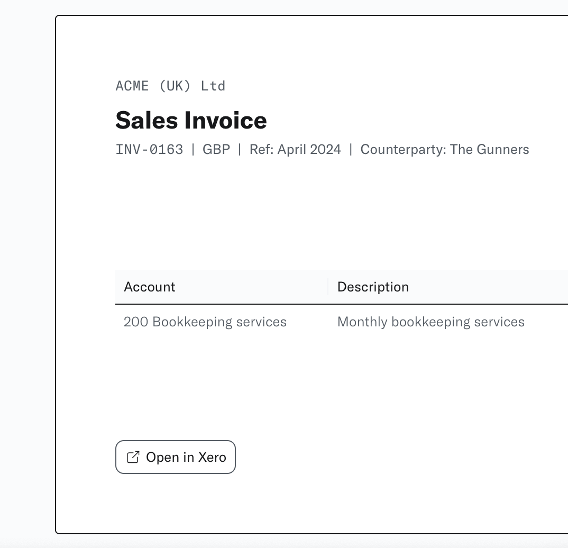Click the Ref: label in invoice details

click(x=261, y=149)
